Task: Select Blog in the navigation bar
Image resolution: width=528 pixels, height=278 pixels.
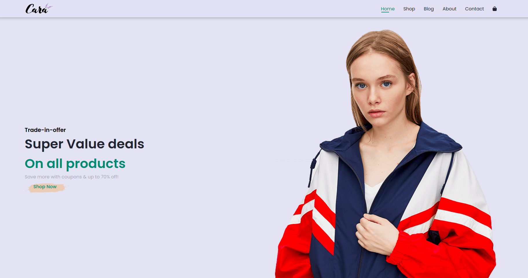Action: [x=429, y=9]
